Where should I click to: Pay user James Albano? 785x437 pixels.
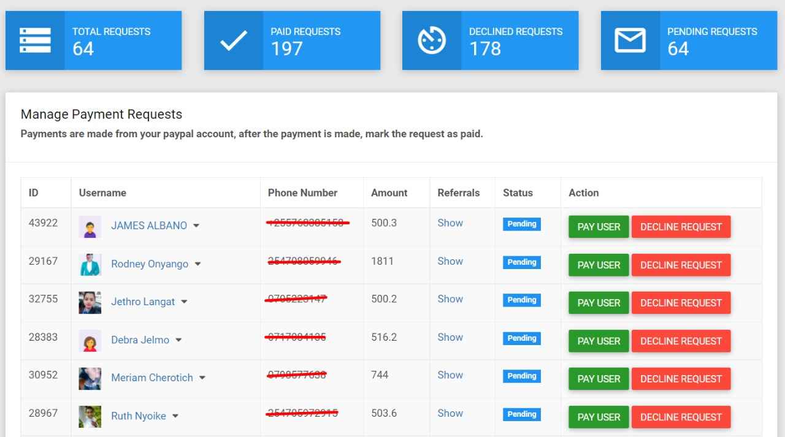tap(599, 227)
